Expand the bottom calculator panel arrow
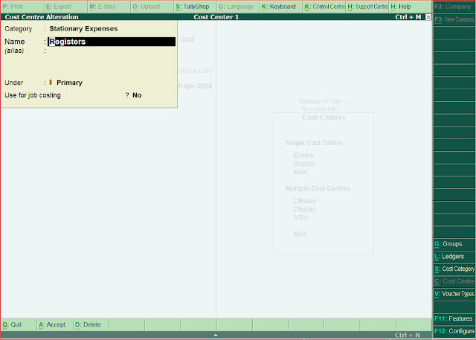This screenshot has width=476, height=340. pyautogui.click(x=216, y=335)
